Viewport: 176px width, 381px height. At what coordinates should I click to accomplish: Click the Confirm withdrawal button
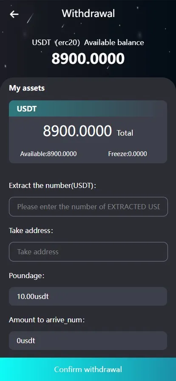[88, 370]
